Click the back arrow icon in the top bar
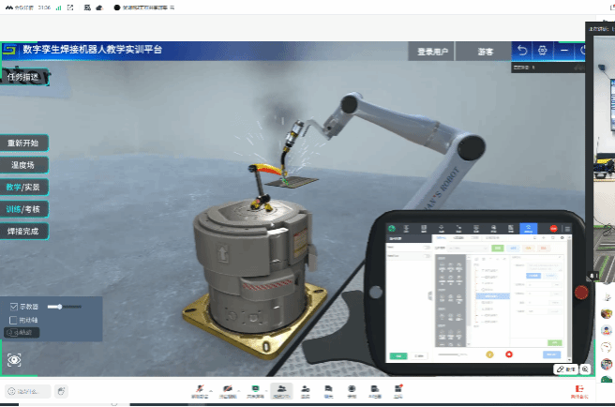615x407 pixels. (522, 50)
